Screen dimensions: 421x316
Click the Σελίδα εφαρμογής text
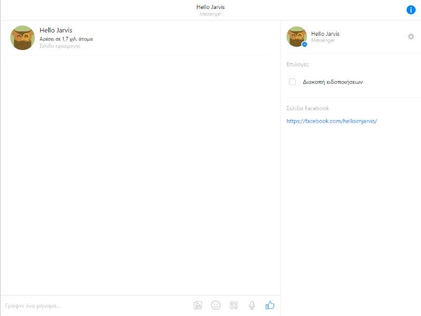[60, 46]
